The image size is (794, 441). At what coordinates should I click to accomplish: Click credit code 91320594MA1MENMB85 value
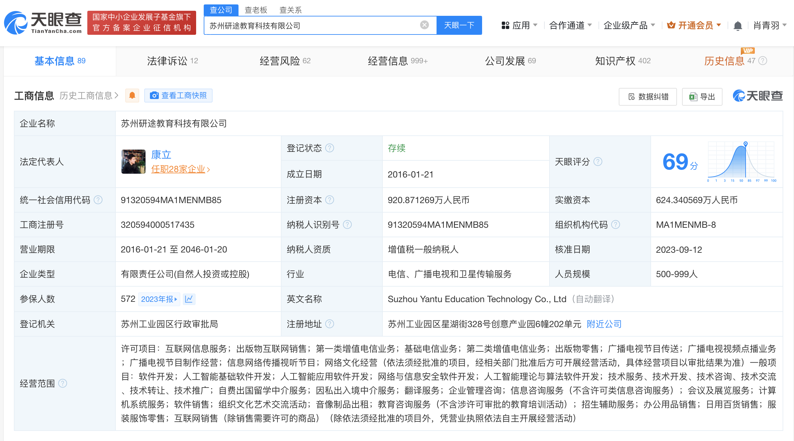tap(171, 200)
